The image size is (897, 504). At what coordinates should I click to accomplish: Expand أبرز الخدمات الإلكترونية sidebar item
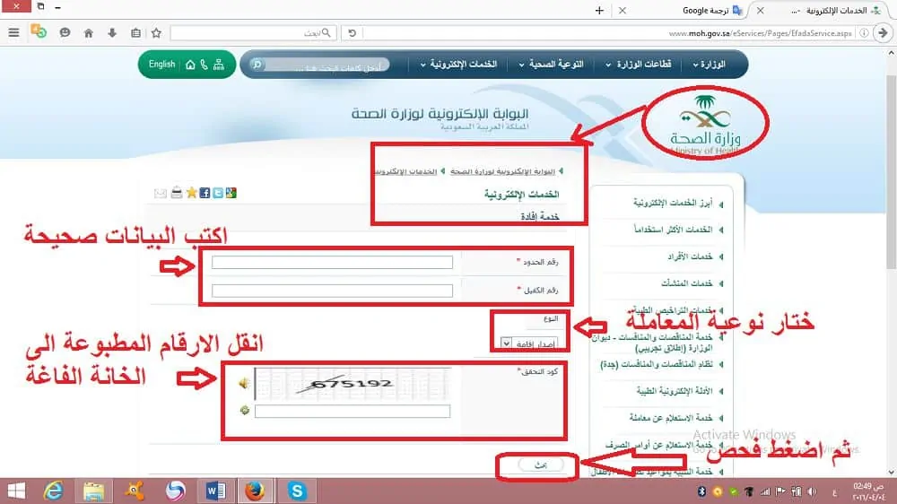tap(673, 203)
